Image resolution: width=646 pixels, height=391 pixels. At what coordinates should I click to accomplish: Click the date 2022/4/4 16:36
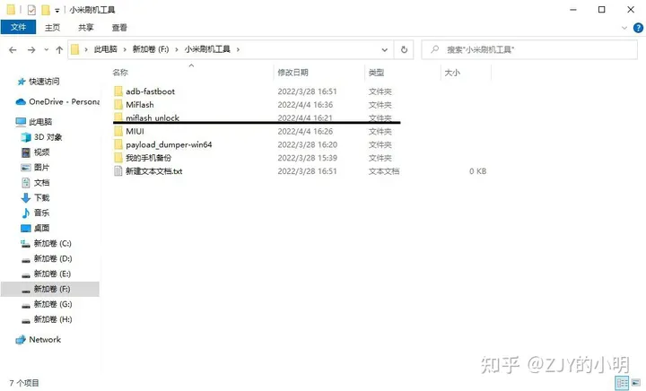[x=305, y=105]
